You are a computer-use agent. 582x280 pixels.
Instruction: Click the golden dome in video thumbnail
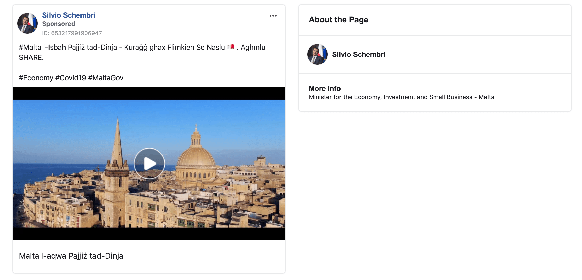pos(196,156)
